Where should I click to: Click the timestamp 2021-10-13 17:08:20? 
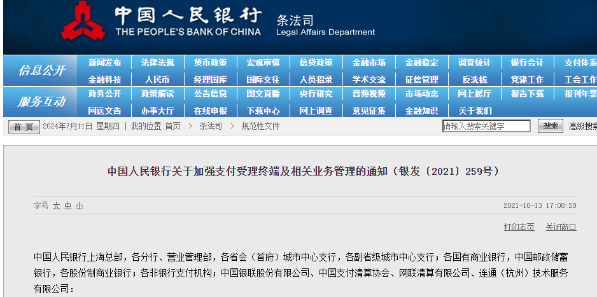[x=540, y=205]
